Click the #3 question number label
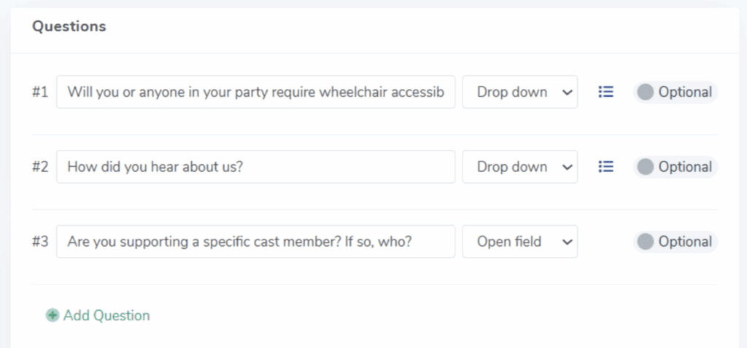This screenshot has height=348, width=747. (40, 242)
